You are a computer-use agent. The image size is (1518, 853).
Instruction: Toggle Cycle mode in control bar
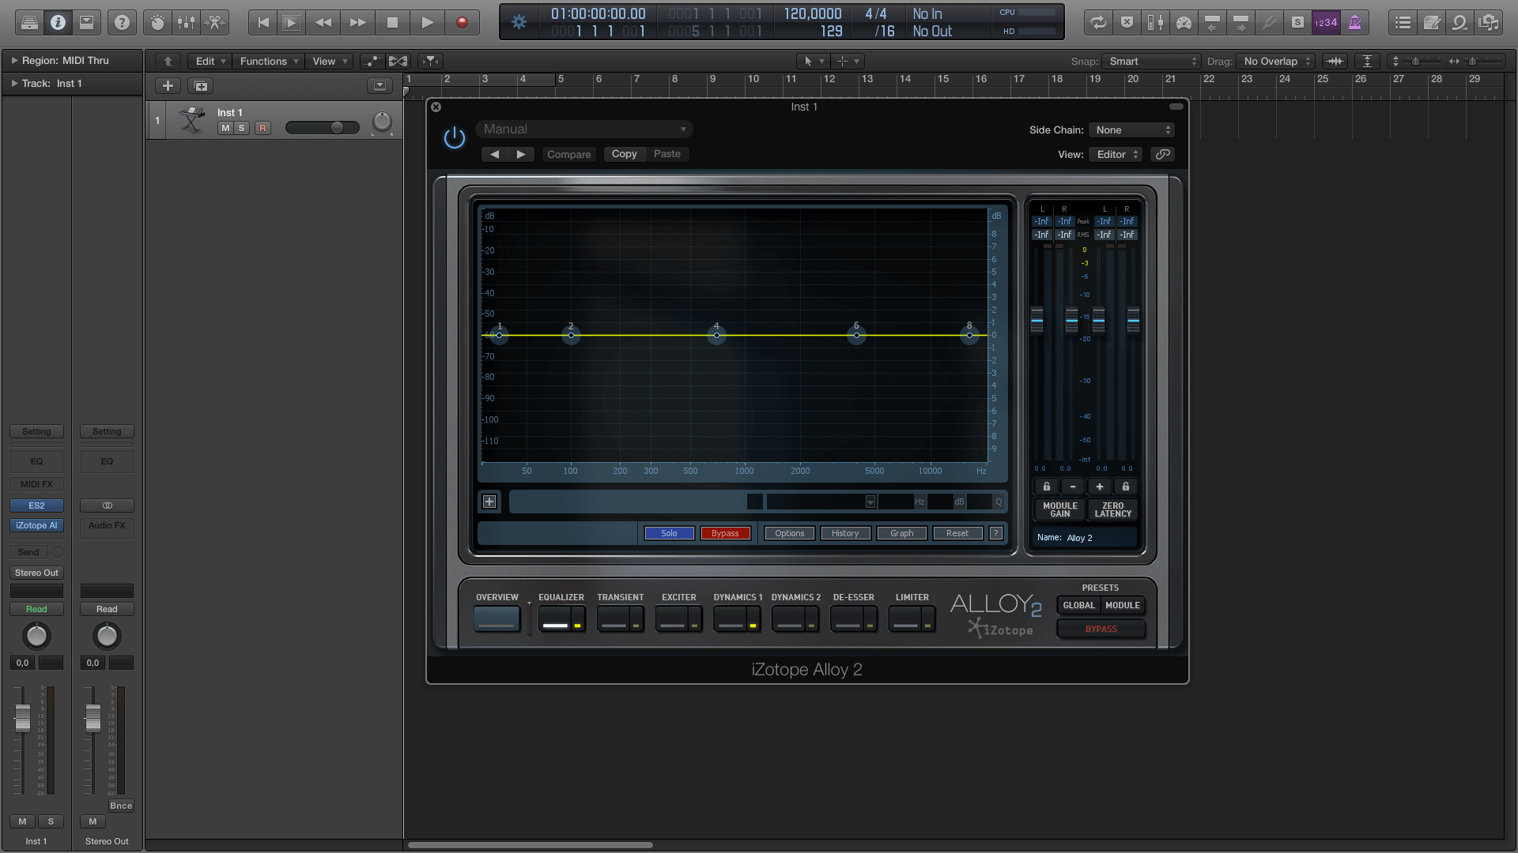pyautogui.click(x=1098, y=23)
